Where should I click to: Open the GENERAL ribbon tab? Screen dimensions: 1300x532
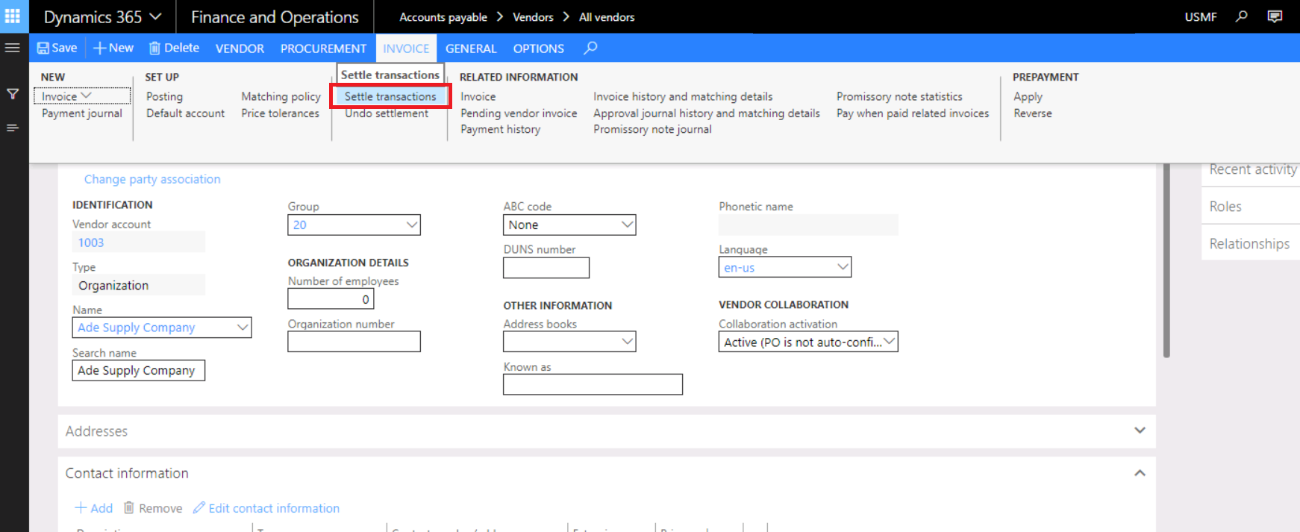[x=470, y=48]
